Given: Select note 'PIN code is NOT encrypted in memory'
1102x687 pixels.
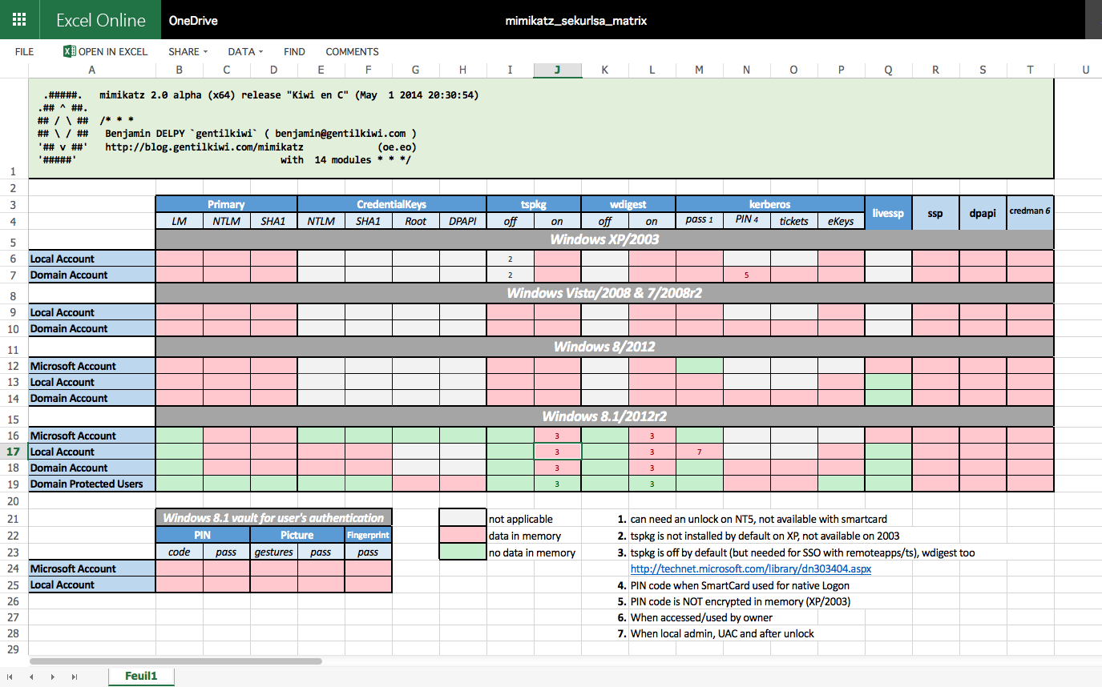Looking at the screenshot, I should (741, 601).
